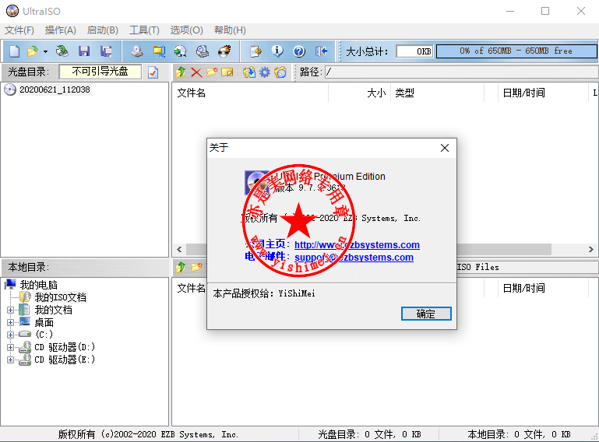Screen dimensions: 599x442
Task: Select 我的ISO文档 tree item
Action: pos(60,297)
